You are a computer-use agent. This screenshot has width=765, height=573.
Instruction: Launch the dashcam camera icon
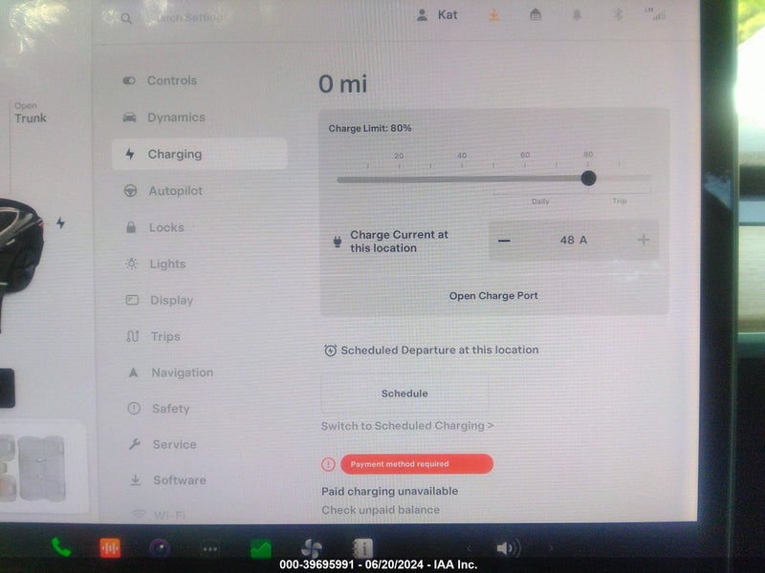click(160, 548)
